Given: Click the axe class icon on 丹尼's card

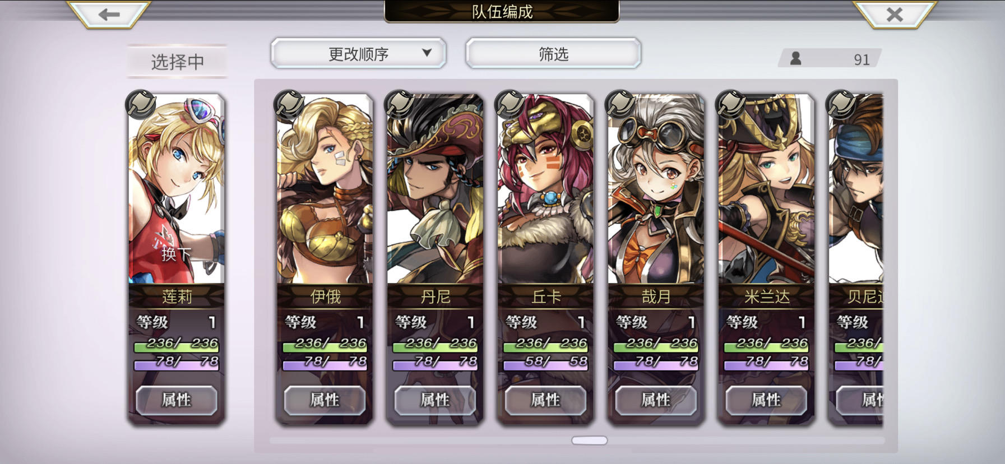Looking at the screenshot, I should pos(399,105).
